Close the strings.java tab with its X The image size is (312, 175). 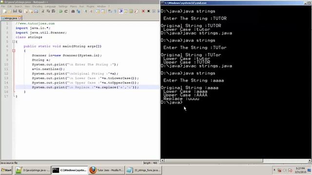click(x=19, y=18)
